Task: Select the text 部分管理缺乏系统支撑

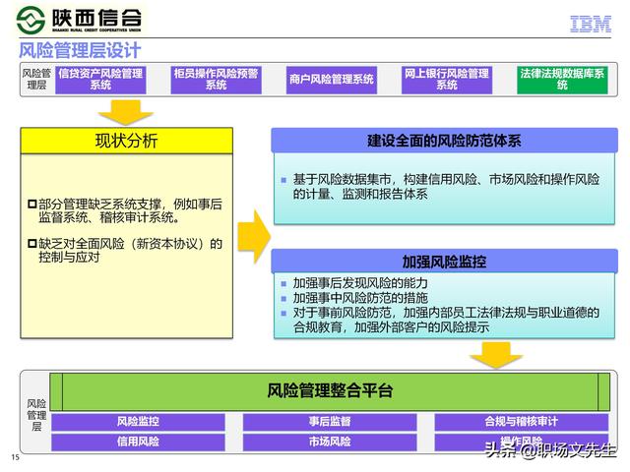Action: coord(99,204)
